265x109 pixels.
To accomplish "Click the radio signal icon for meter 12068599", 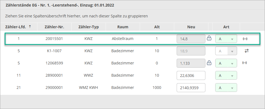I will (245, 63).
